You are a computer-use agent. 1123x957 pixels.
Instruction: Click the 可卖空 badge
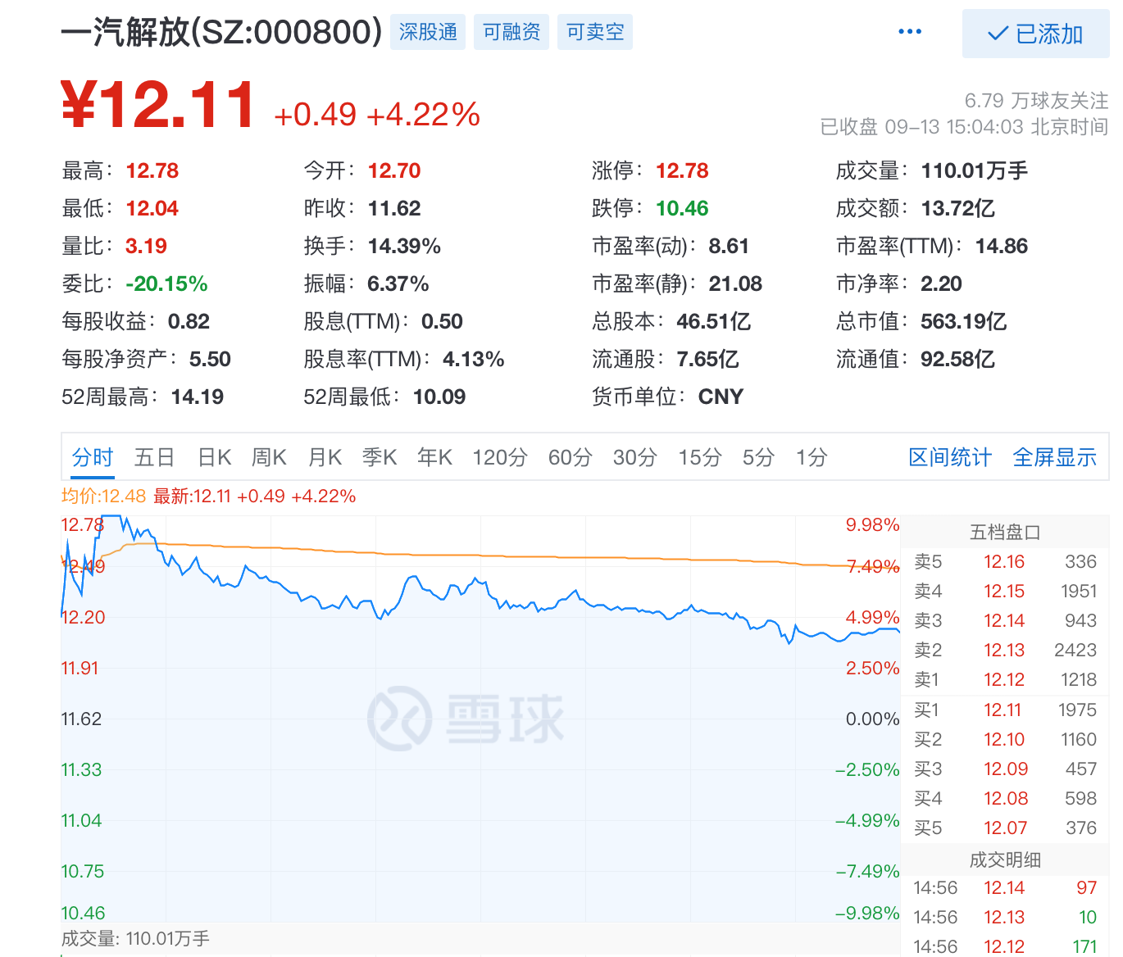tap(593, 32)
